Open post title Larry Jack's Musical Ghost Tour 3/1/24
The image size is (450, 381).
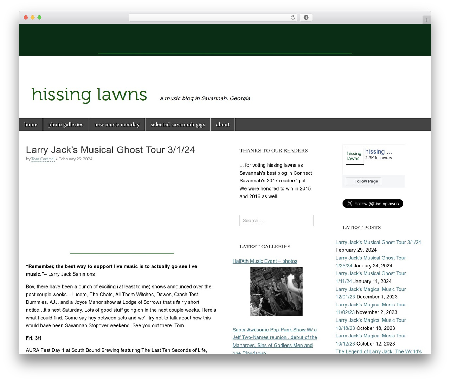[x=110, y=150]
